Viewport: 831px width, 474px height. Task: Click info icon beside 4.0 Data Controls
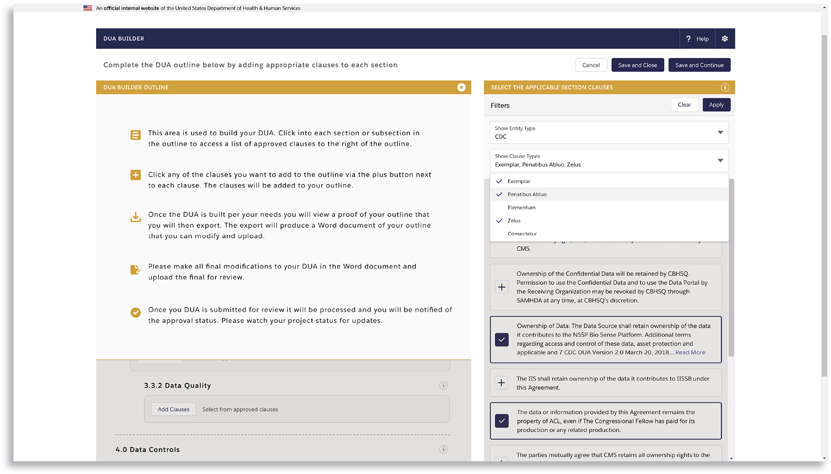coord(443,449)
